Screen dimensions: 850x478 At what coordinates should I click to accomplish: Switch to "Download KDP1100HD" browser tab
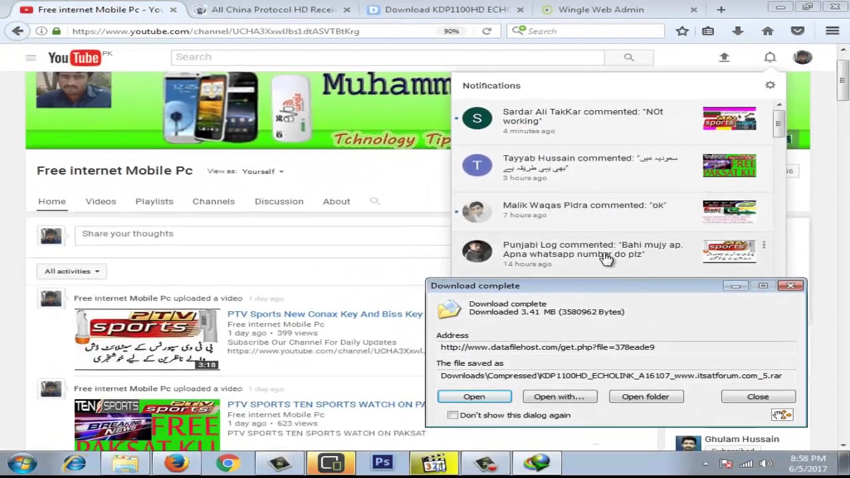click(x=446, y=9)
